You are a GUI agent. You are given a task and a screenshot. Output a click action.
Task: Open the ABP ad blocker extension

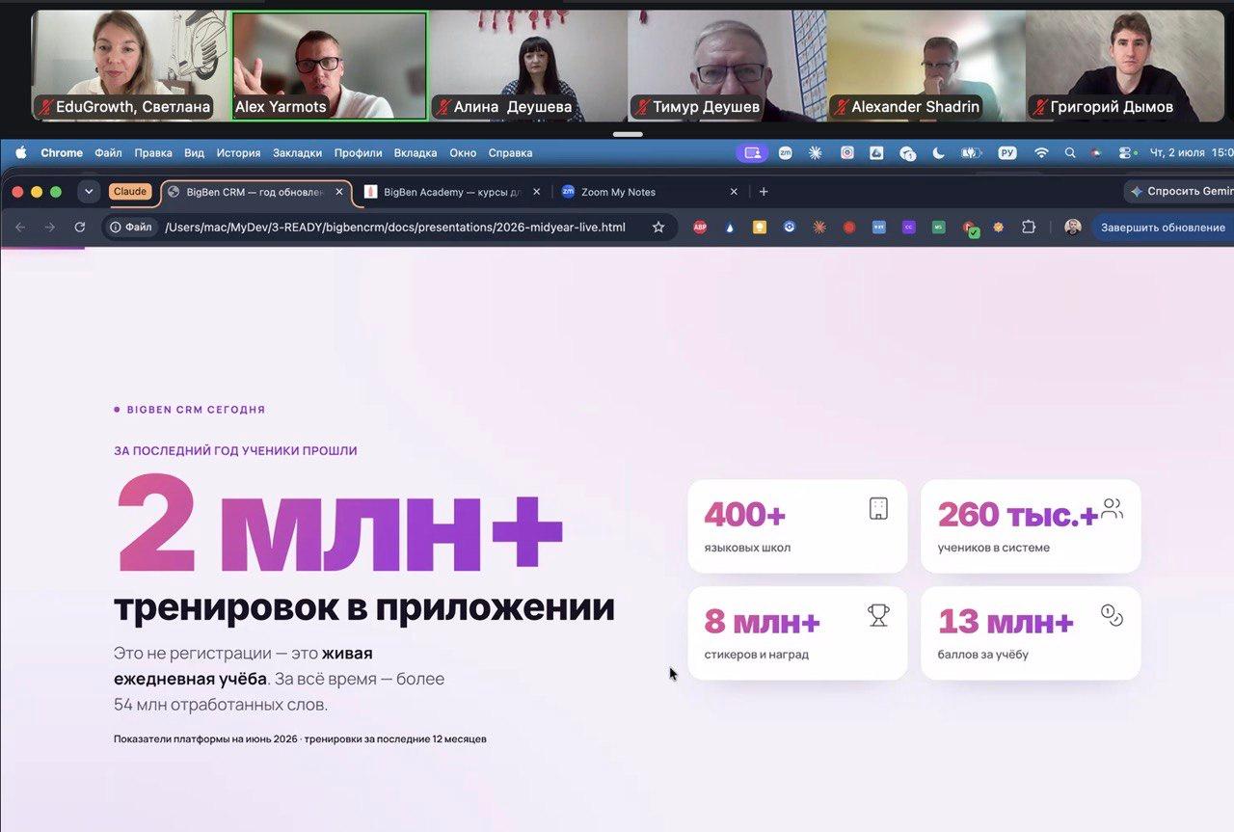700,228
